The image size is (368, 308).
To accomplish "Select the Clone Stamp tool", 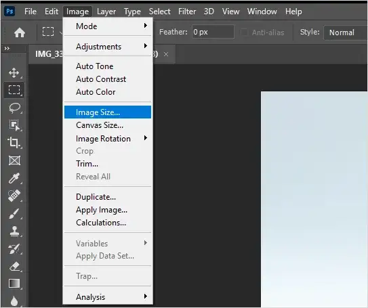I will pos(14,231).
